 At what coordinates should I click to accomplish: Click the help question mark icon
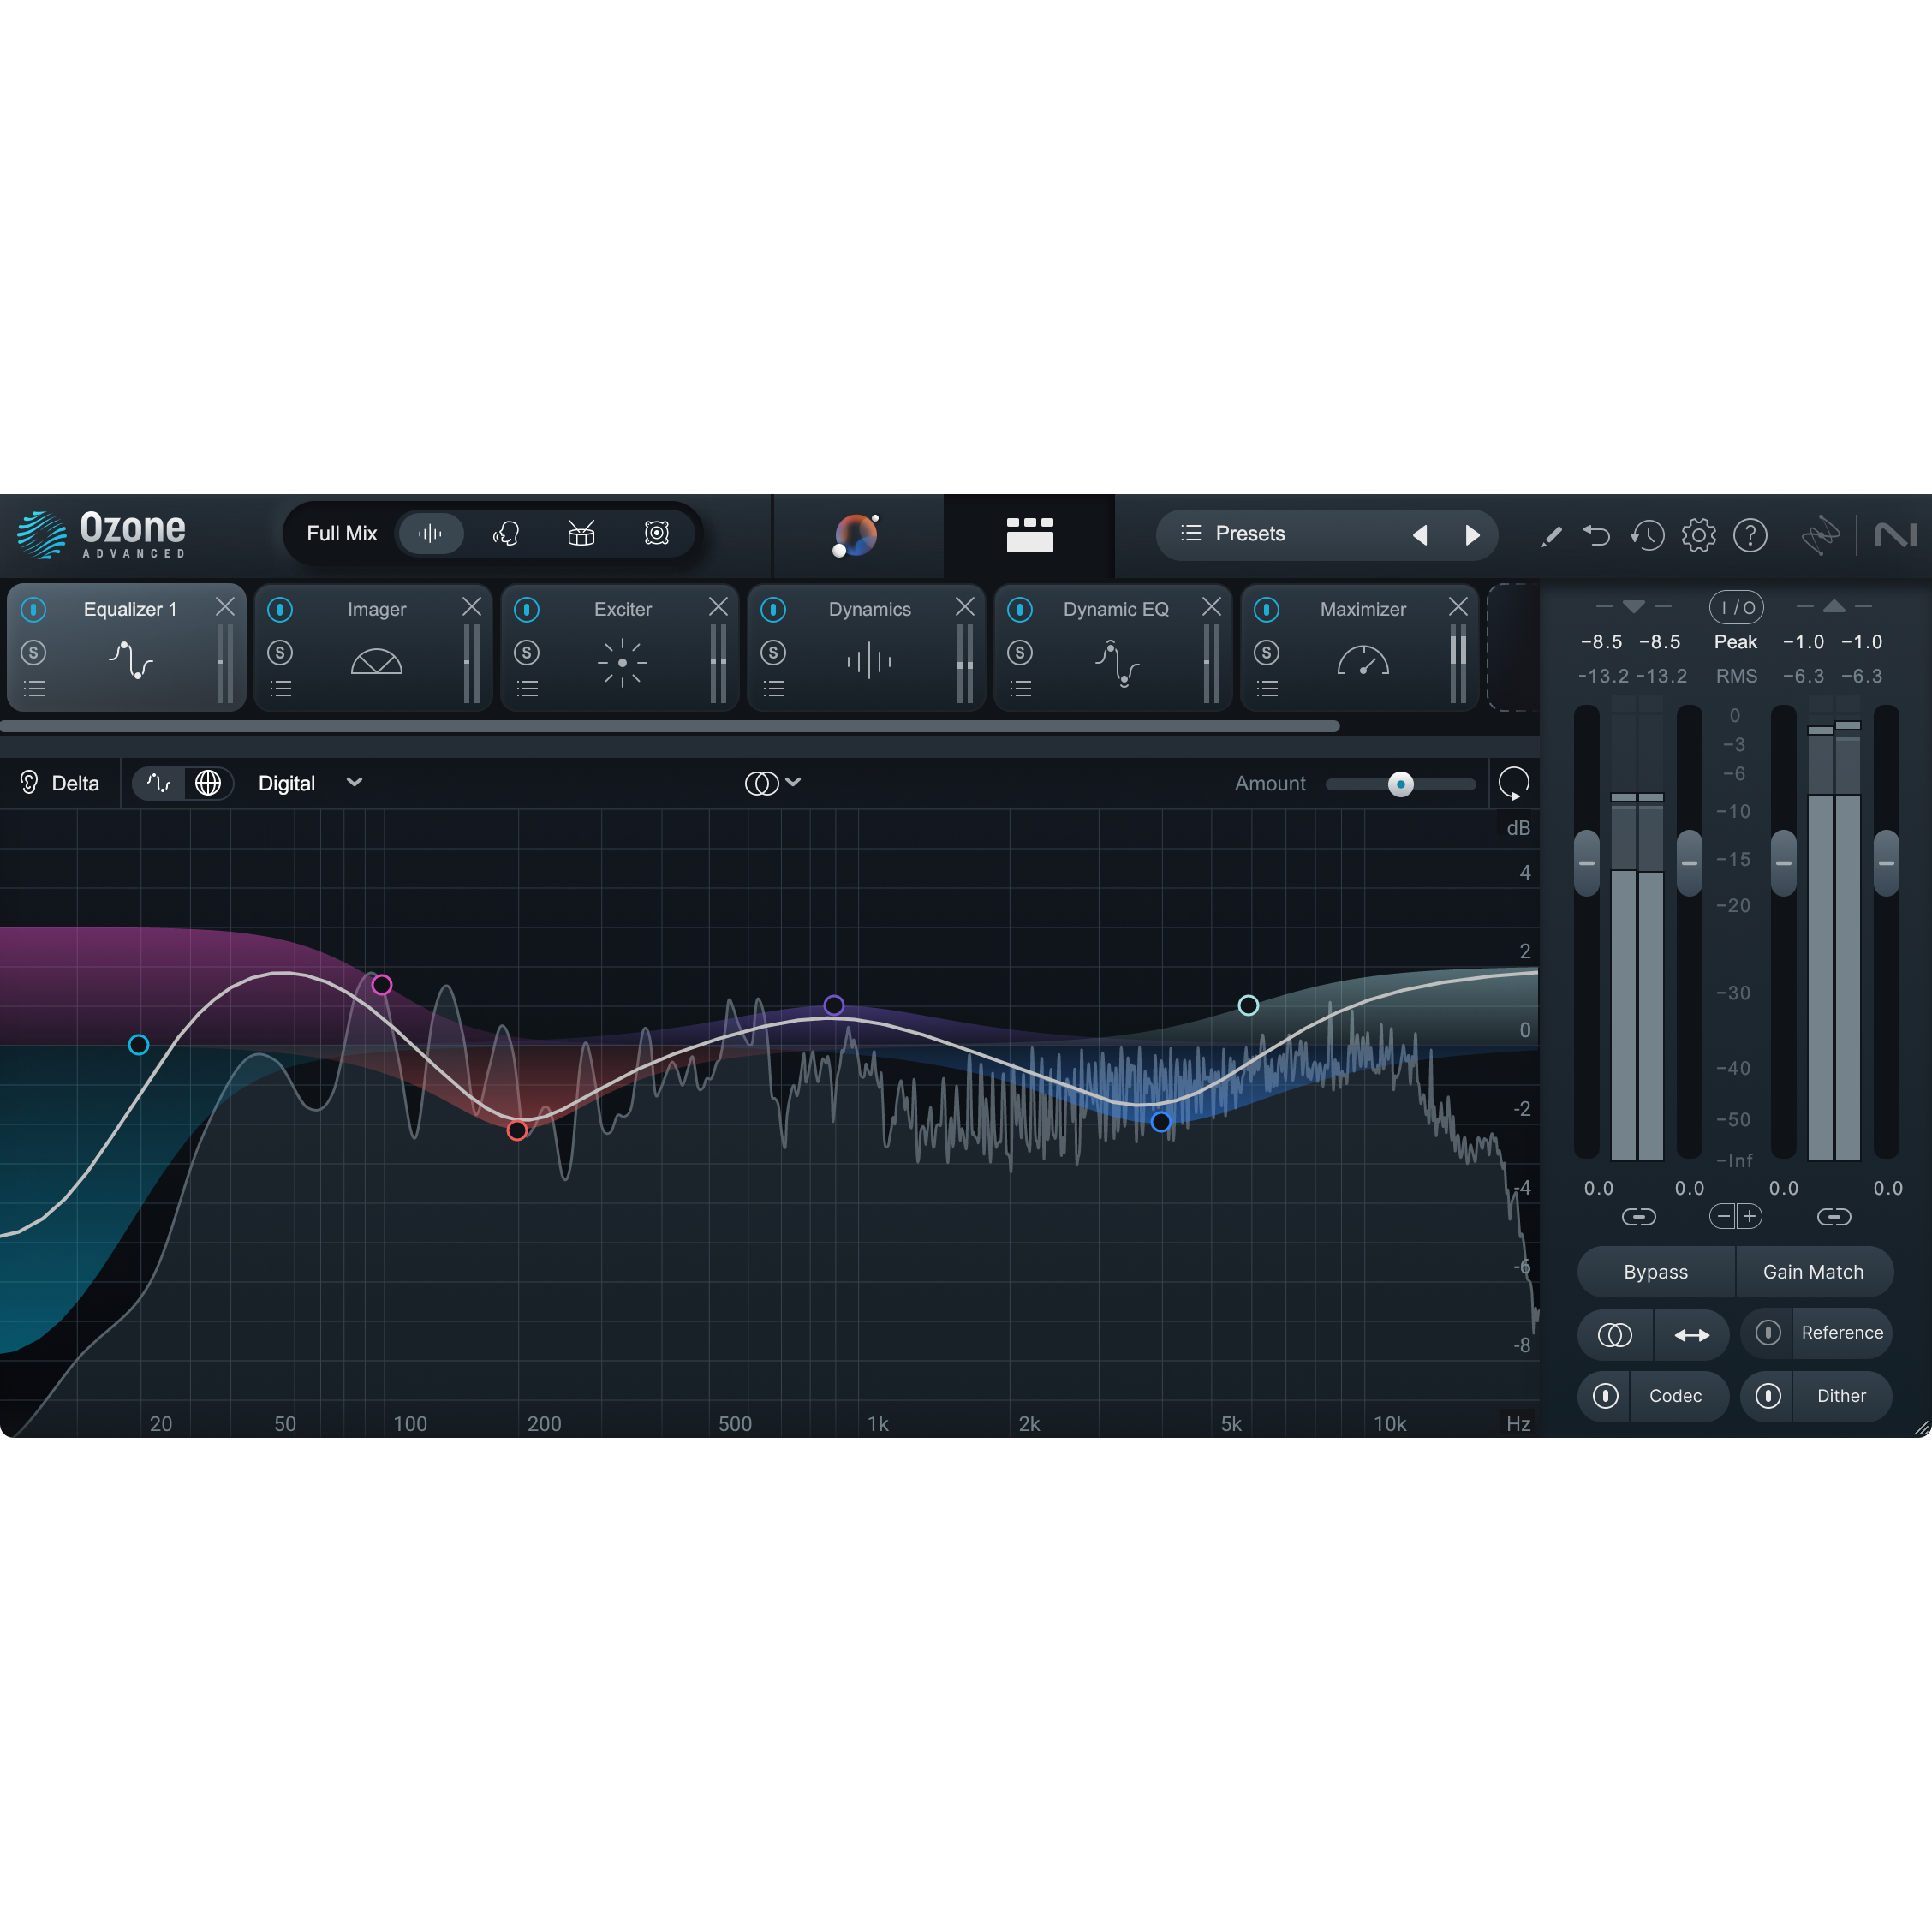[x=1751, y=535]
